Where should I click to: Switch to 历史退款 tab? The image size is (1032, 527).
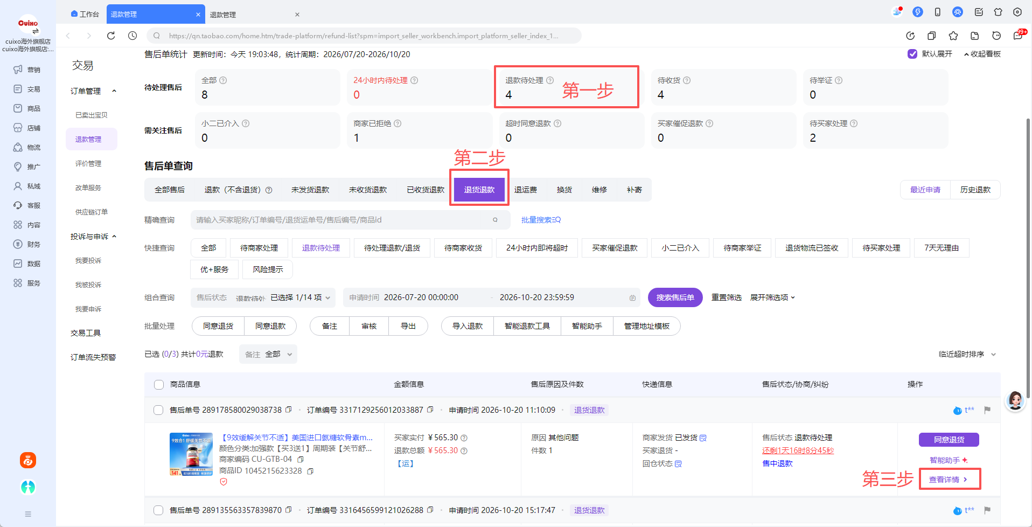[x=975, y=190]
